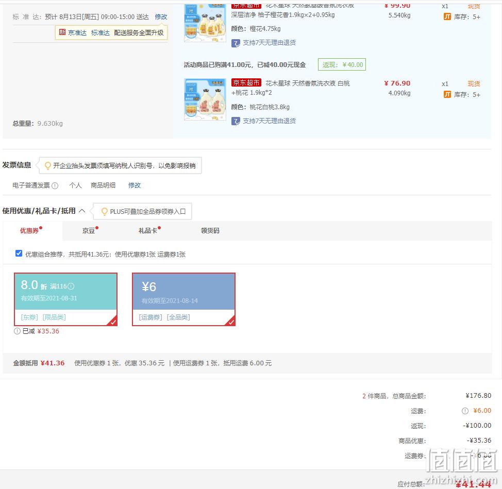This screenshot has height=489, width=502.
Task: Open the PLUS可叠加全品券领券入口 link
Action: click(147, 212)
